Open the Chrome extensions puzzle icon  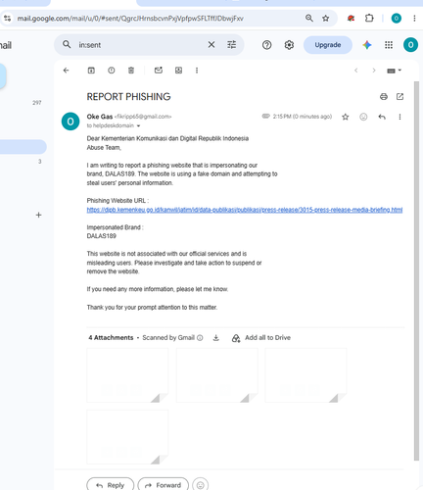(369, 19)
